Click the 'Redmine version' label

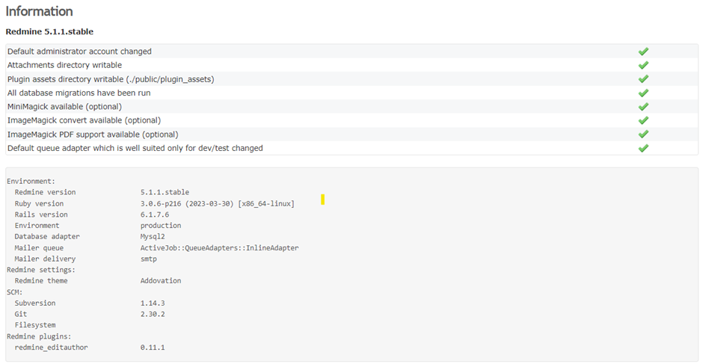point(46,192)
